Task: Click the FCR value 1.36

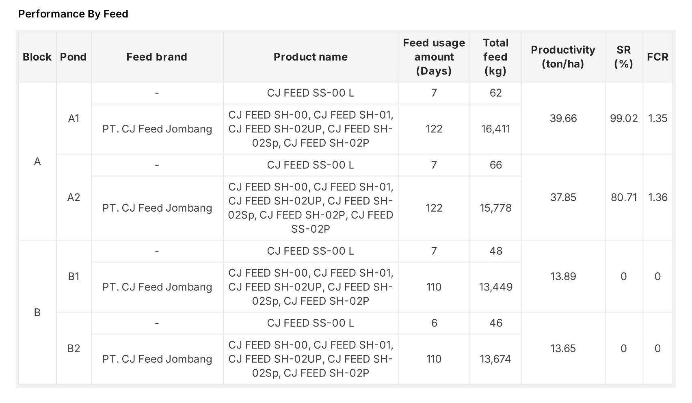Action: tap(657, 197)
